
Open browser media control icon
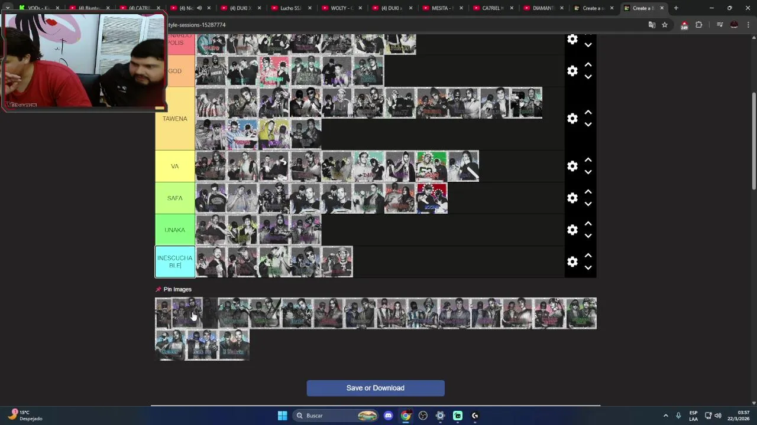720,25
